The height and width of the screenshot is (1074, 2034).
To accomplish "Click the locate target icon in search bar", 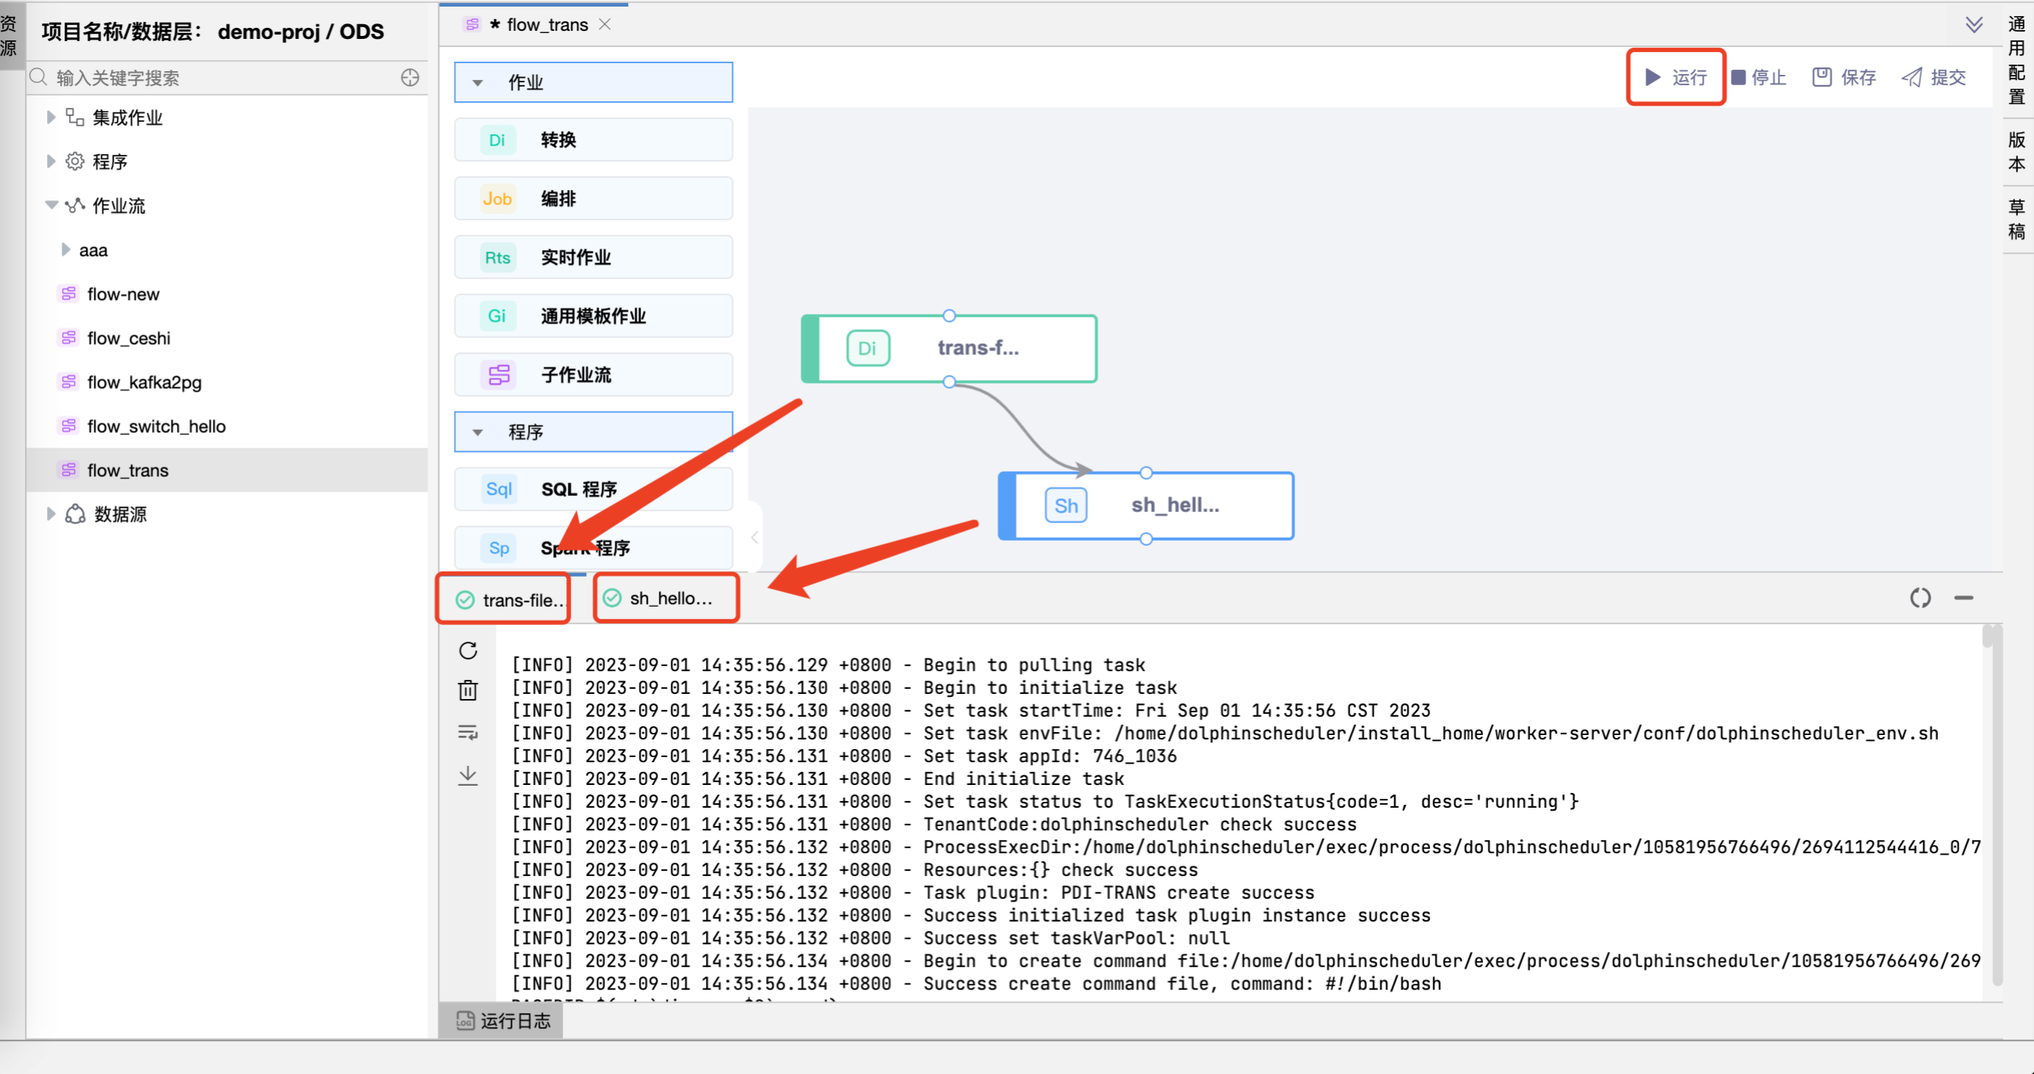I will [x=409, y=77].
